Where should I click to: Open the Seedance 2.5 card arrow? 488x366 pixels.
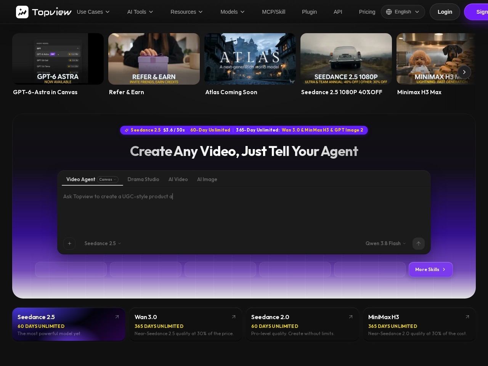tap(117, 317)
